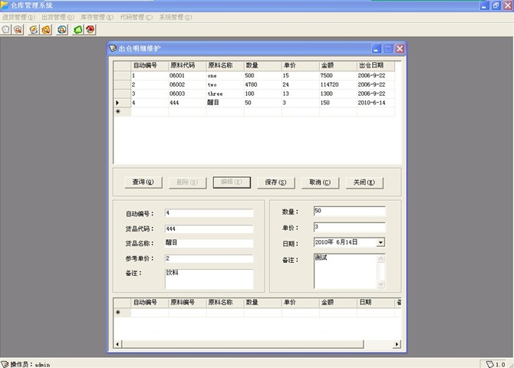Click the 取消(C) button
Image resolution: width=514 pixels, height=368 pixels.
click(x=320, y=182)
